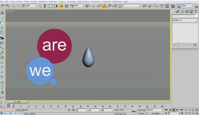Click the Key Filters button
Screen dimensions: 199x115
[156, 113]
